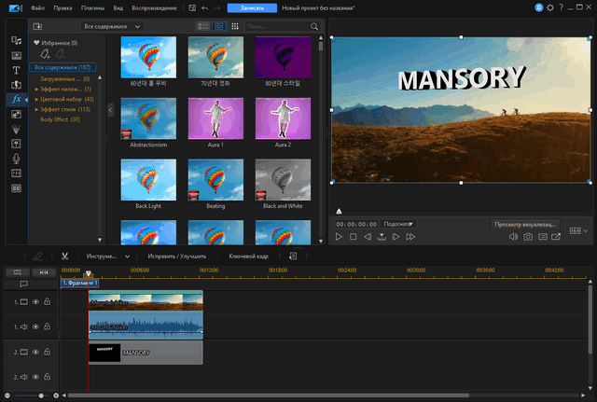Toggle visibility eye on video track 2

pyautogui.click(x=35, y=353)
